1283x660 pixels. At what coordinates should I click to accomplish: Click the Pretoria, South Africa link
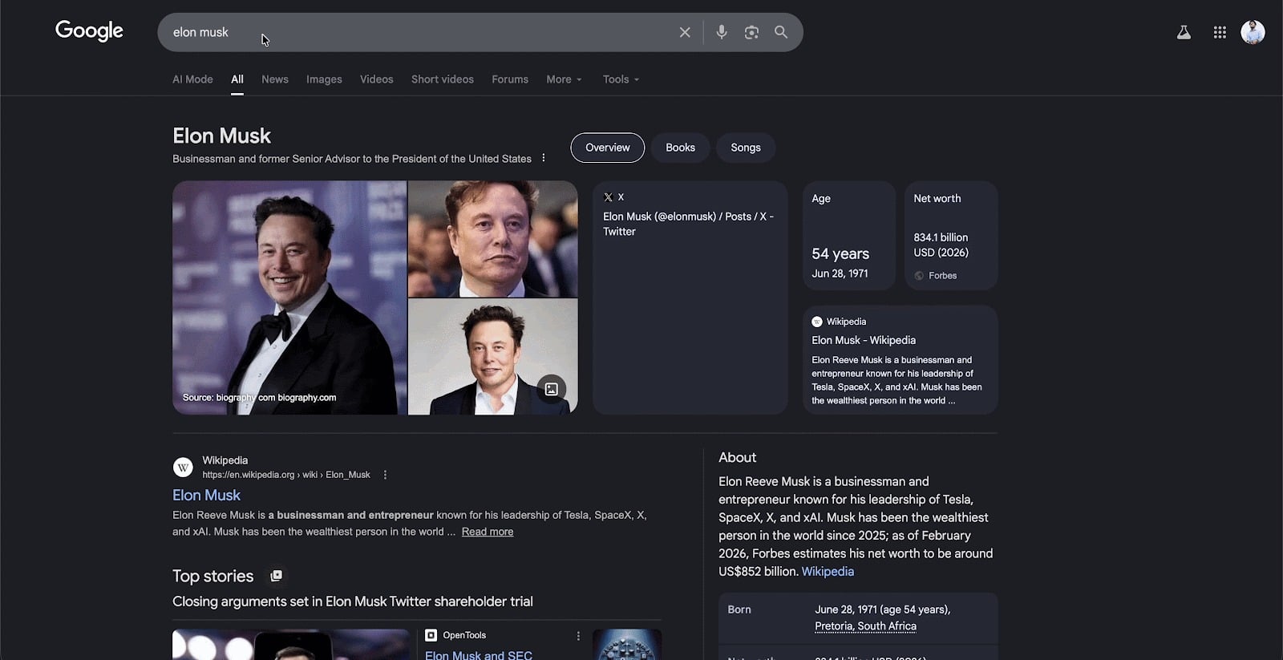tap(865, 626)
